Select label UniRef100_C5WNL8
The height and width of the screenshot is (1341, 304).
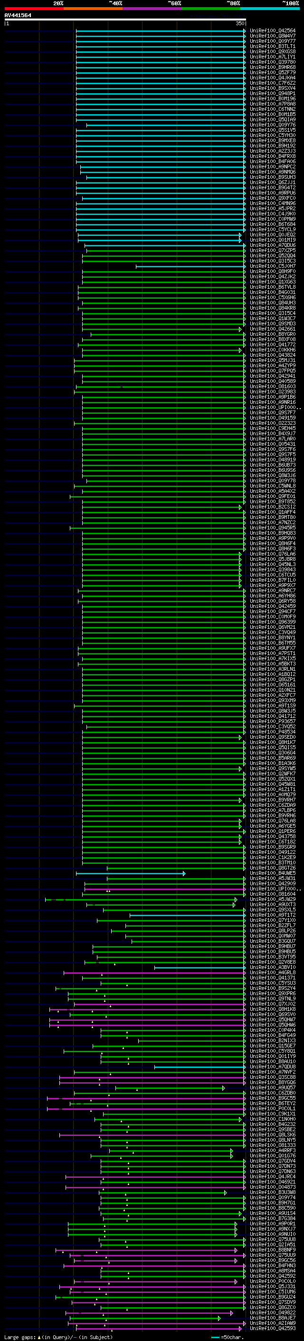point(273,486)
